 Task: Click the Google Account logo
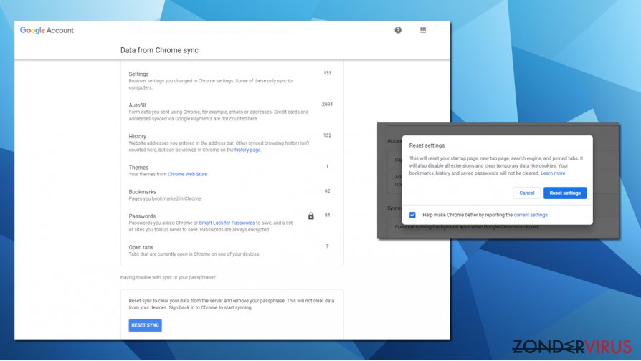[x=47, y=30]
